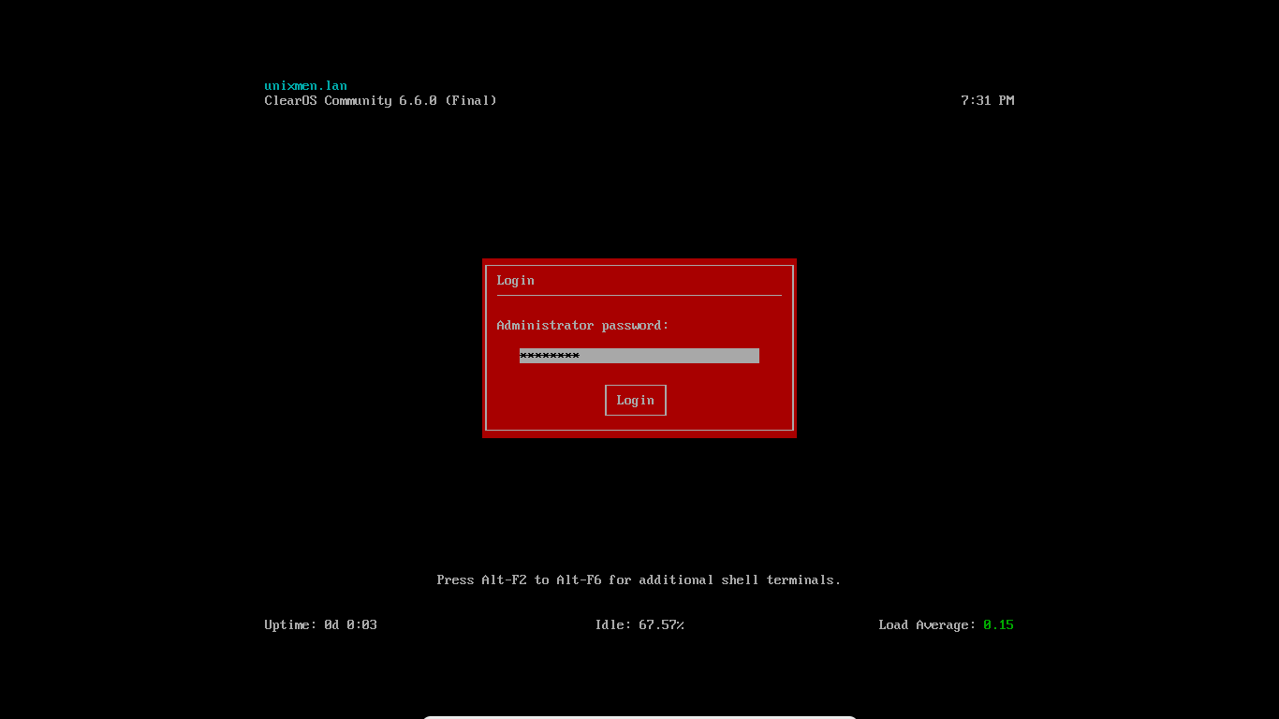Click the Administrator password: label
Screen dimensions: 1279x719
(x=582, y=326)
